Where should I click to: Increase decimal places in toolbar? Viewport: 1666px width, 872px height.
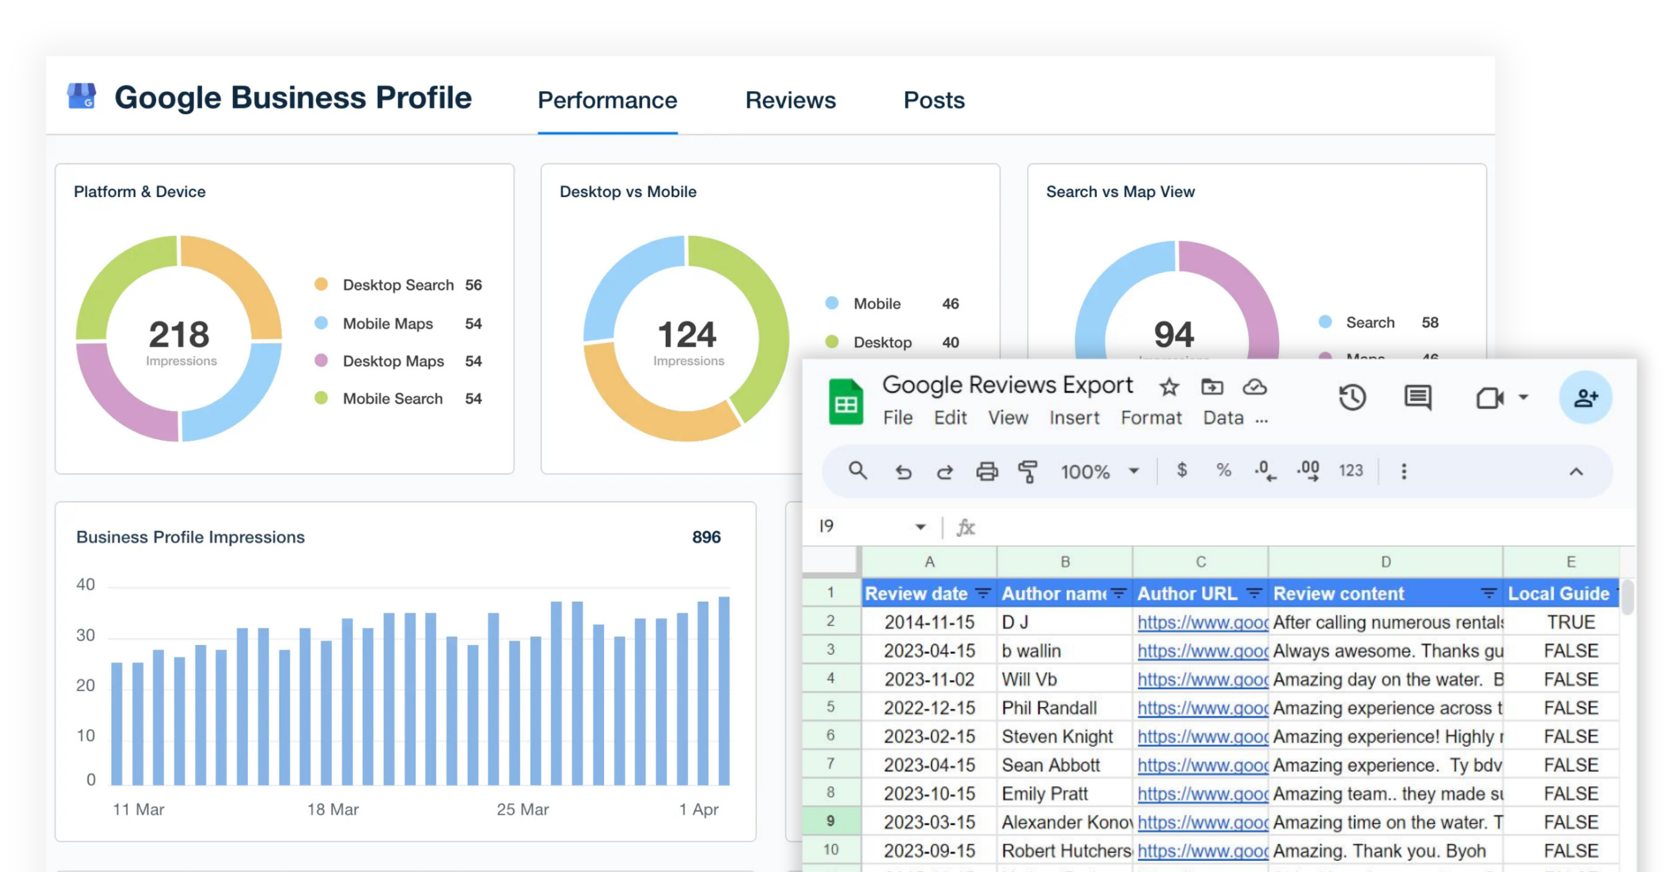click(x=1308, y=471)
